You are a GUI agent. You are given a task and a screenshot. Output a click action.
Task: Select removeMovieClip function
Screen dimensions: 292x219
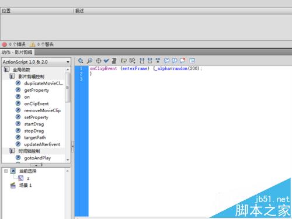coord(42,110)
